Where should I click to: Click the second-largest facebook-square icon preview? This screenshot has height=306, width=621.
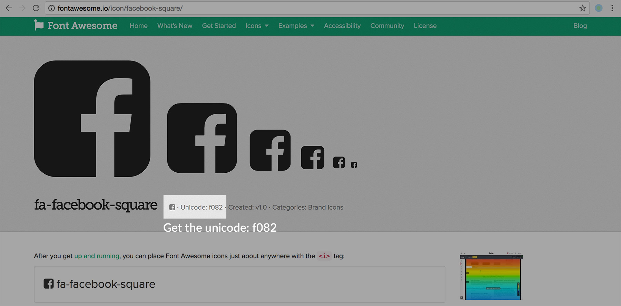click(x=202, y=138)
